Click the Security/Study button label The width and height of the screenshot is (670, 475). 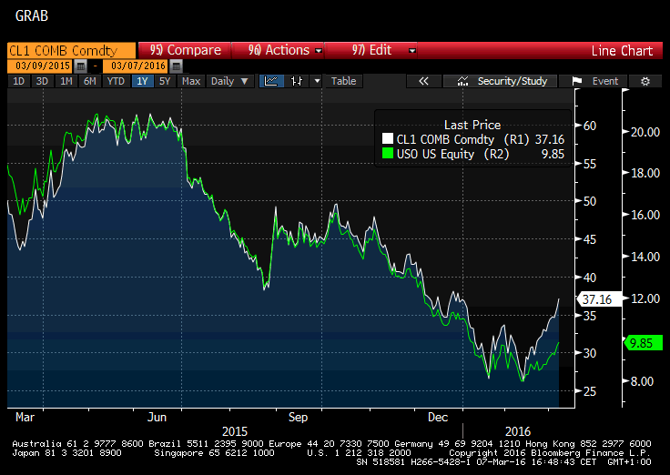point(513,81)
